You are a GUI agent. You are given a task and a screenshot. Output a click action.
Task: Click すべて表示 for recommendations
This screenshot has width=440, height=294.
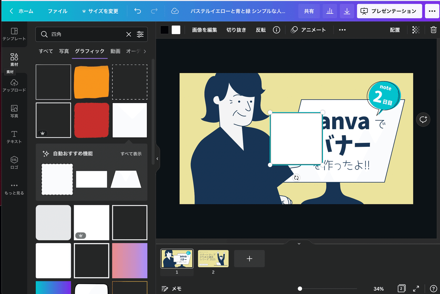coord(131,154)
